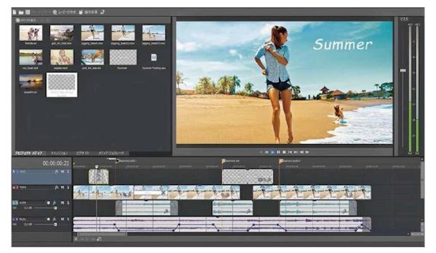Step to previous frame in the transport bar
436x253 pixels.
301,152
